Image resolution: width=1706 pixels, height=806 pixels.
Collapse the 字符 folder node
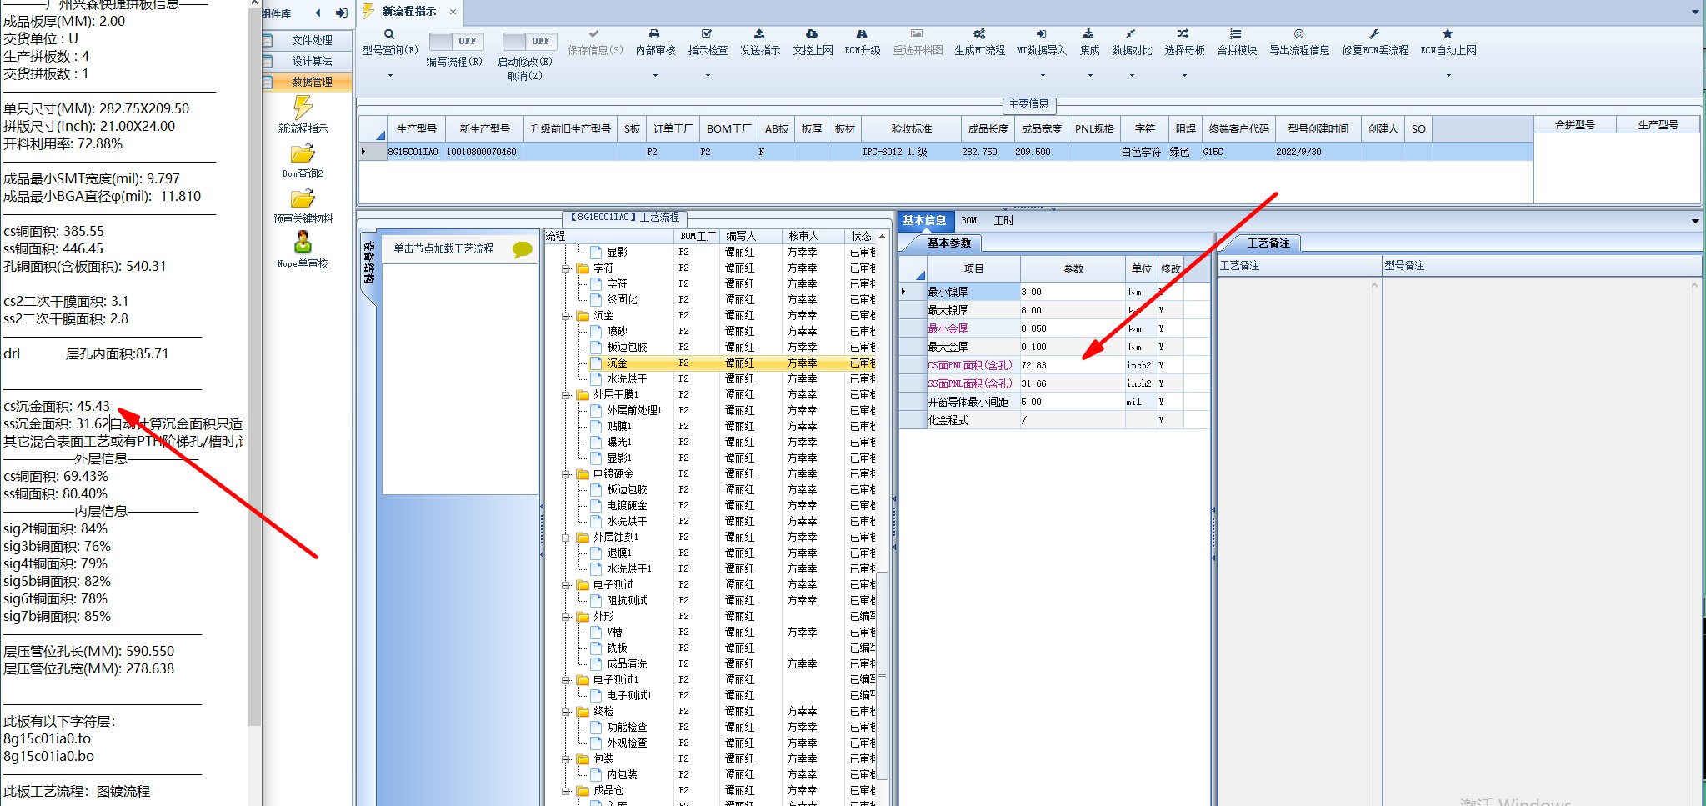[566, 268]
